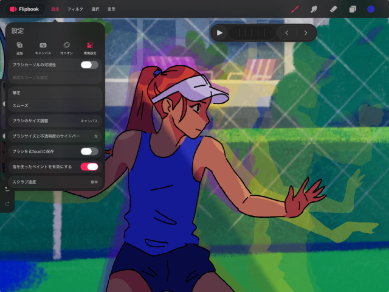The image size is (389, 292).
Task: Play the animation
Action: (x=219, y=33)
